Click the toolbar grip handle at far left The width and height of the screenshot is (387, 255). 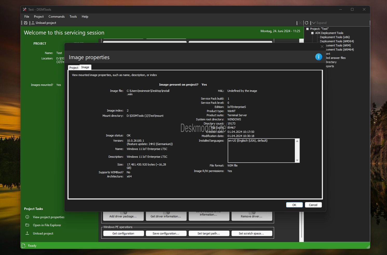(x=22, y=23)
